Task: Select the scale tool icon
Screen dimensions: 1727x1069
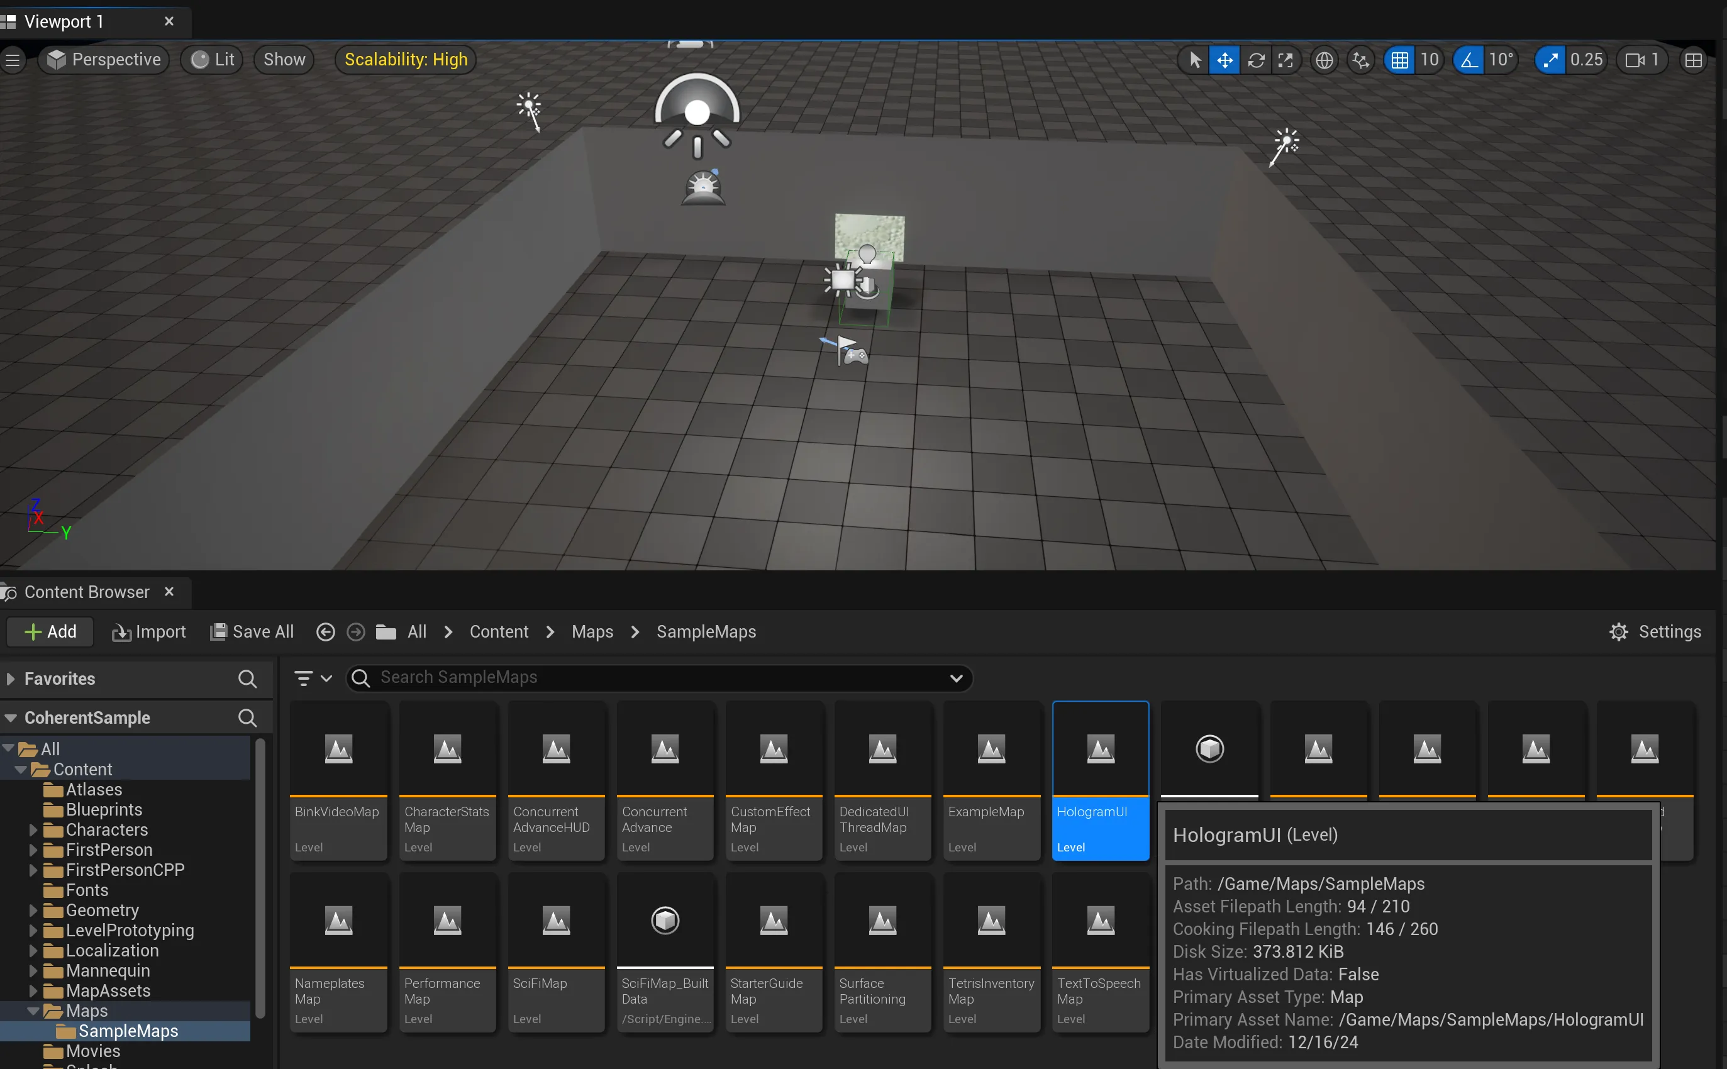Action: tap(1285, 60)
